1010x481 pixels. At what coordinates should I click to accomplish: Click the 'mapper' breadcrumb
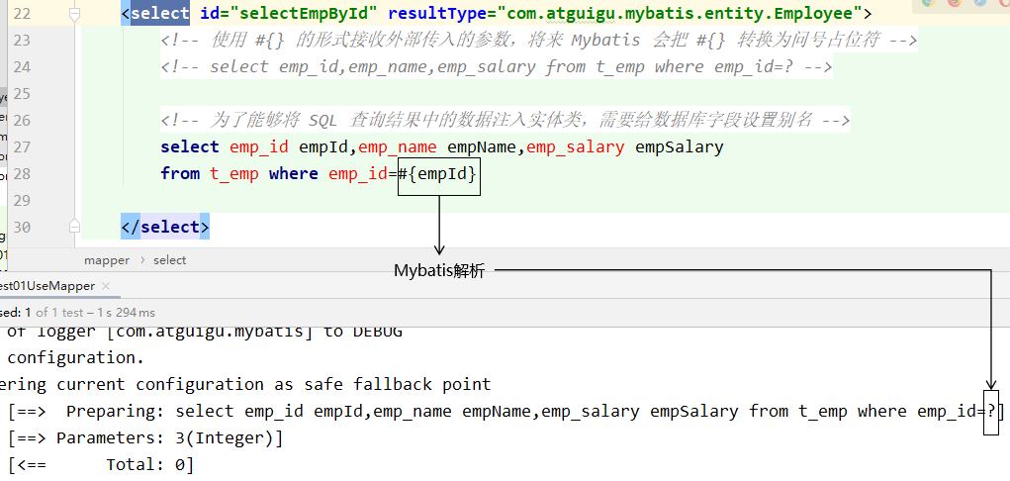(107, 260)
